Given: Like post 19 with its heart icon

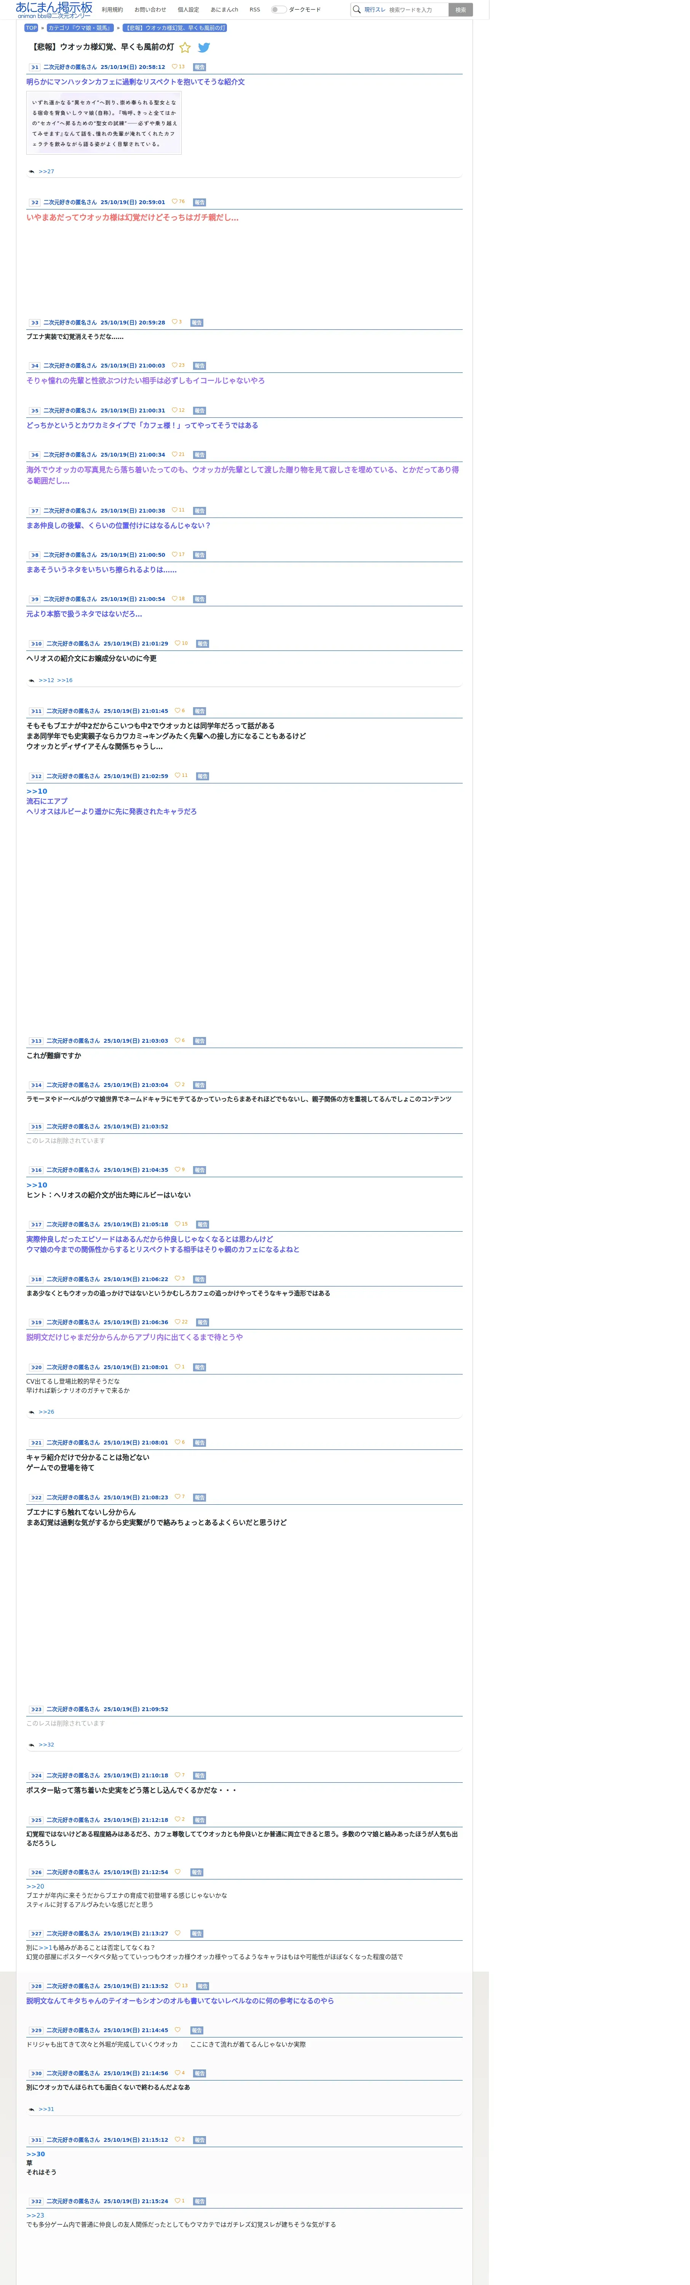Looking at the screenshot, I should point(177,1321).
